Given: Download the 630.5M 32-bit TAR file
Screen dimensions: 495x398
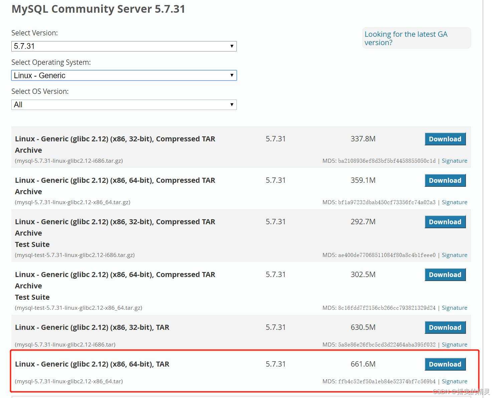Looking at the screenshot, I should pos(445,327).
